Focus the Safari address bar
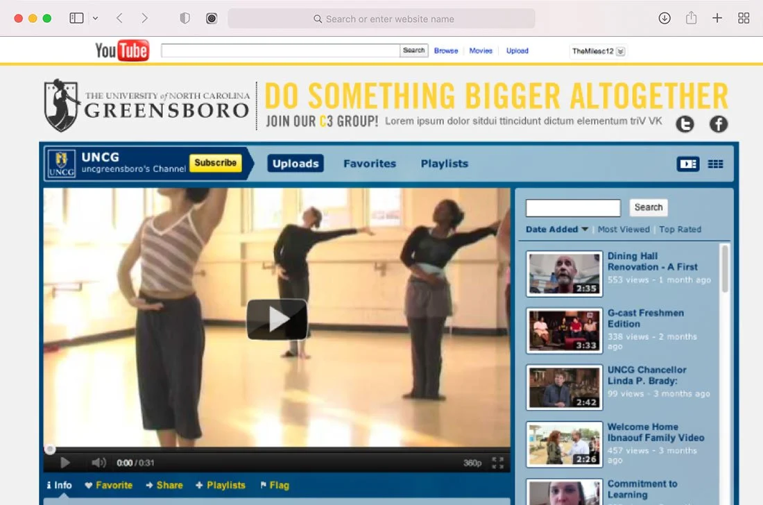Viewport: 763px width, 505px height. (381, 19)
